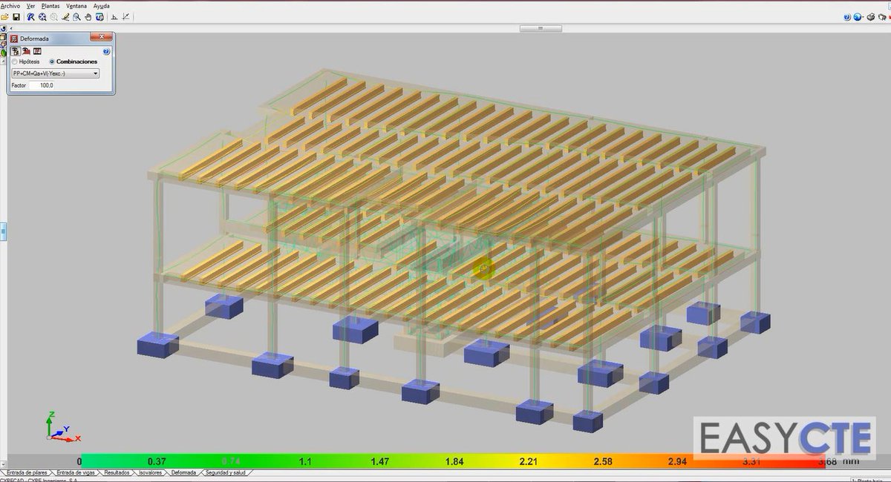Viewport: 891px width, 482px height.
Task: Click the Factor value field
Action: (x=42, y=85)
